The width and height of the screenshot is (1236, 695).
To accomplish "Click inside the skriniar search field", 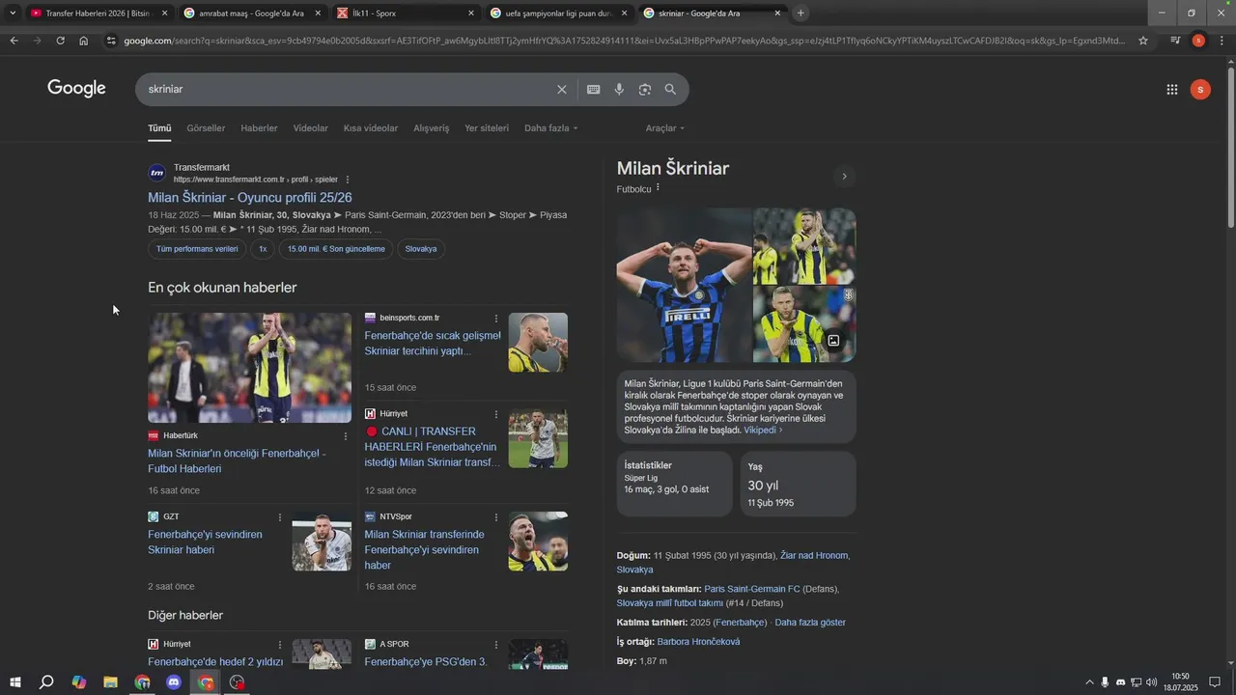I will [348, 90].
